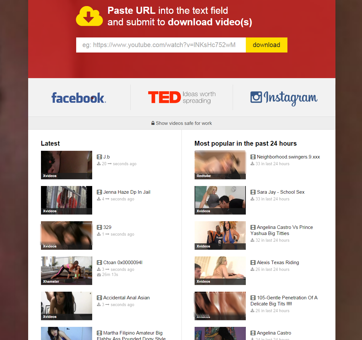This screenshot has width=362, height=340.
Task: Open the Facebook logo link
Action: point(79,98)
